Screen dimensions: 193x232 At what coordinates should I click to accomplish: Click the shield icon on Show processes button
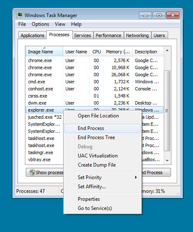pyautogui.click(x=32, y=172)
